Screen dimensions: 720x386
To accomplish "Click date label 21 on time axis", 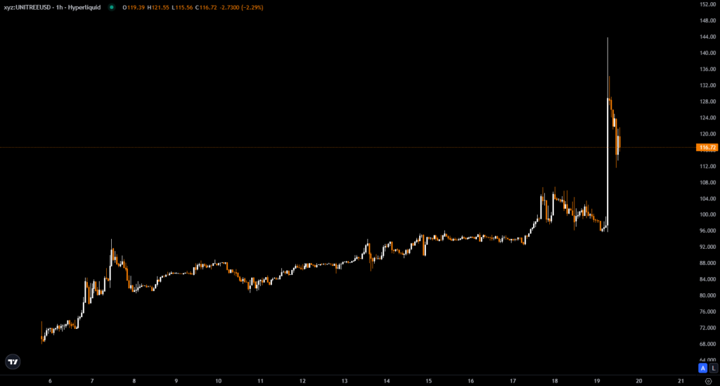I will 681,381.
